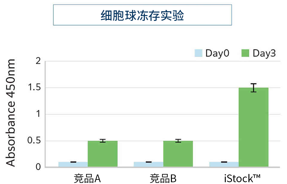The image size is (287, 184).
Task: Click the error bar on 竞品B Day3
Action: (x=178, y=141)
